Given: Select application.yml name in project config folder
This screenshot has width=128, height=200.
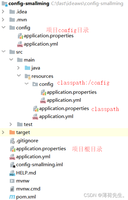Looking at the screenshot, I should (x=41, y=44).
